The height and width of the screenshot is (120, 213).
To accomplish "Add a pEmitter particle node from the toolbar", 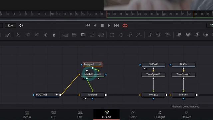I will pos(150,35).
